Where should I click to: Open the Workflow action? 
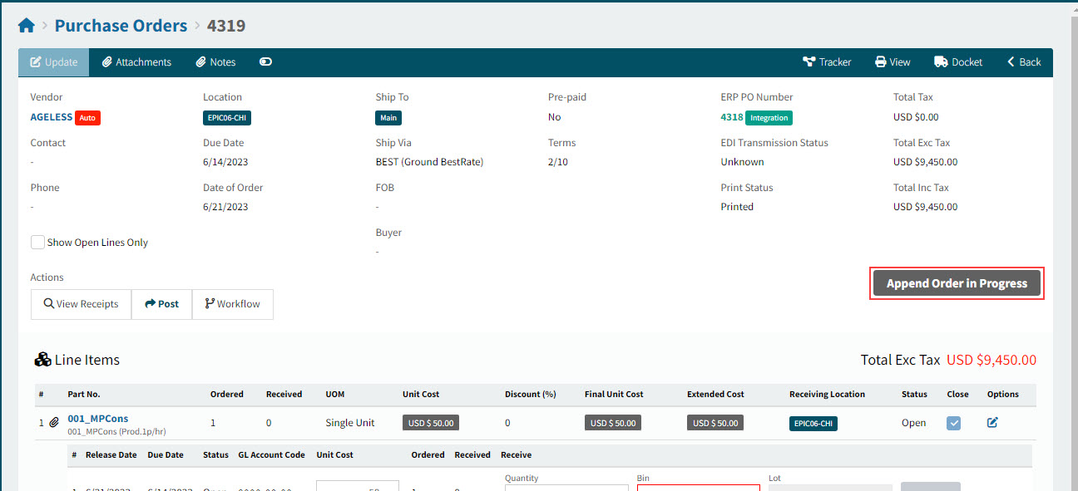pyautogui.click(x=232, y=304)
